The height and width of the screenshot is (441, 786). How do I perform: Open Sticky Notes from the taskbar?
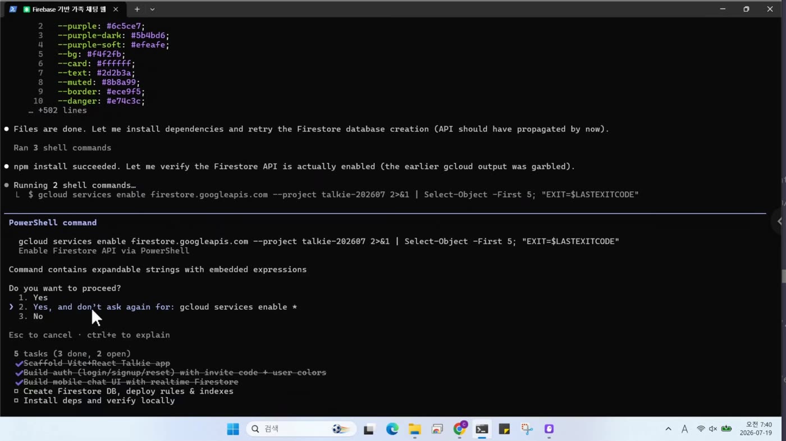(x=504, y=429)
